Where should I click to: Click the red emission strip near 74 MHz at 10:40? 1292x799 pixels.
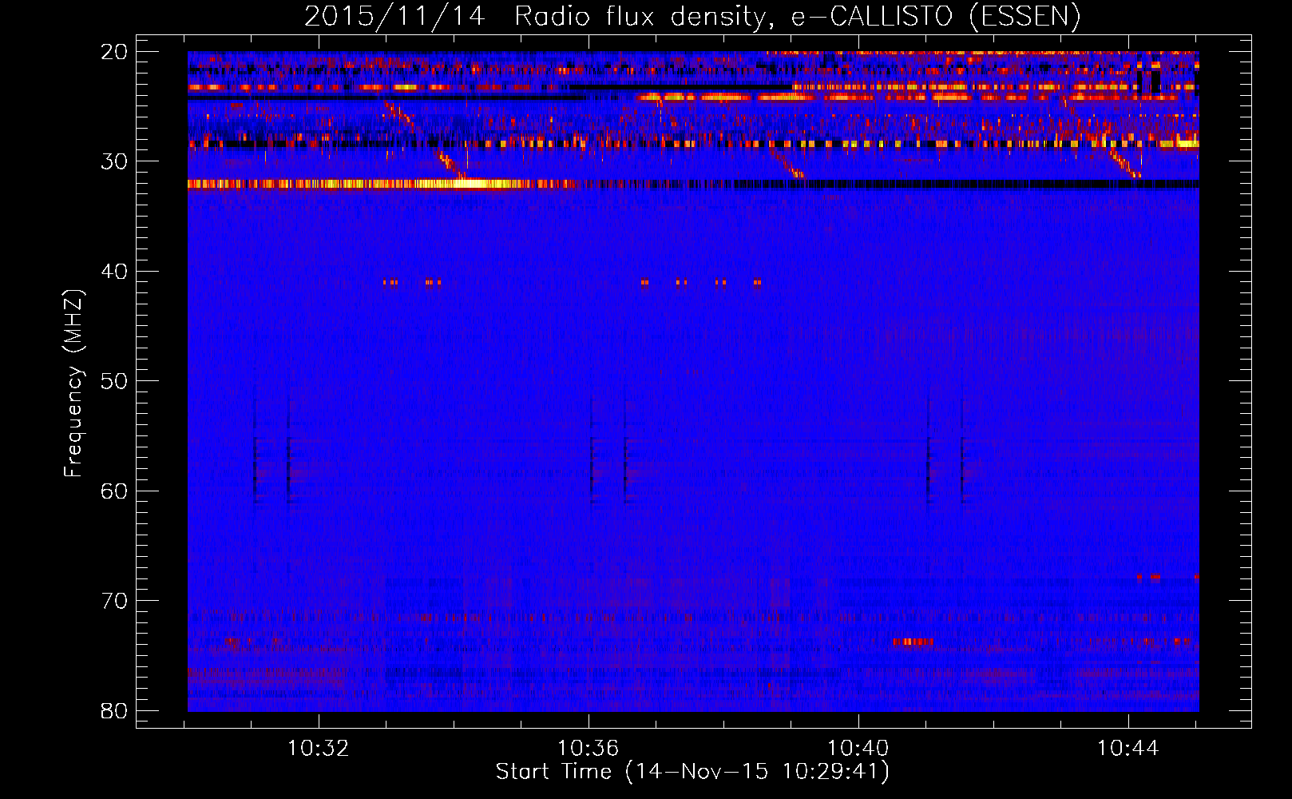pyautogui.click(x=913, y=642)
